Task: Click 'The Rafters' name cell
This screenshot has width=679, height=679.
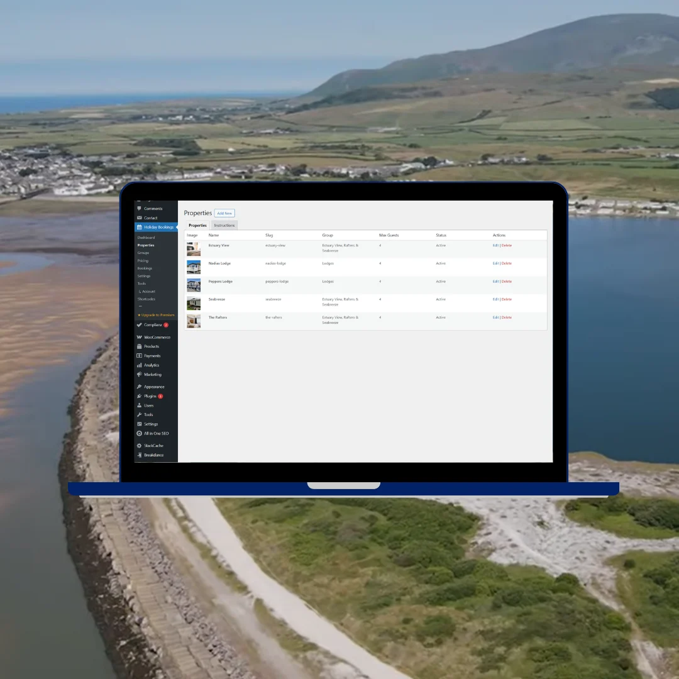Action: click(x=218, y=317)
